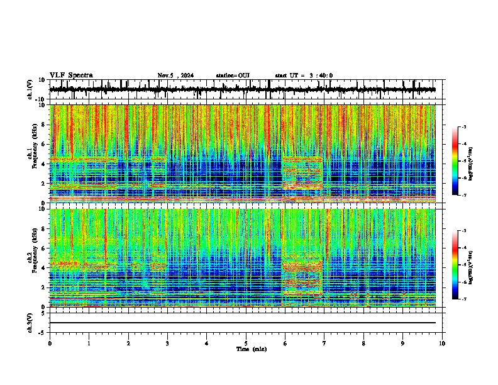Click the ch.1 waveform voltage trace panel
Screen dimensions: 498x385
click(x=247, y=89)
